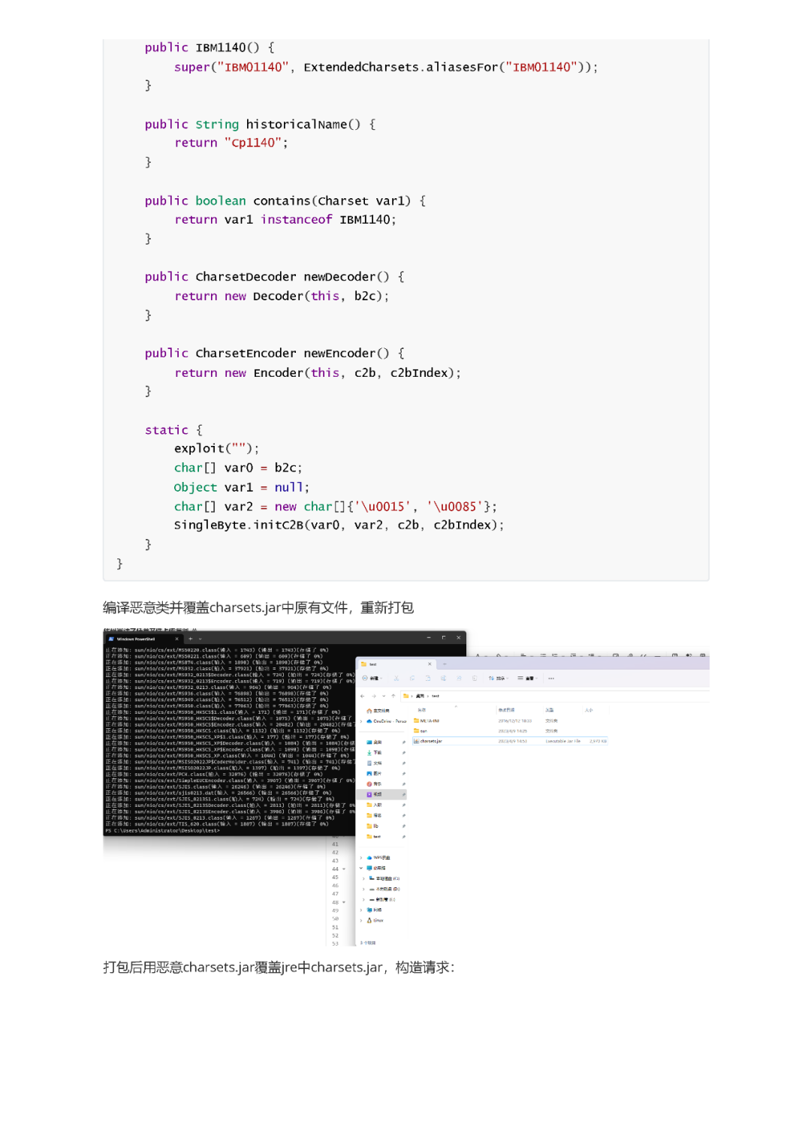This screenshot has width=811, height=1147.
Task: Click the Paste icon in Explorer toolbar
Action: point(428,679)
